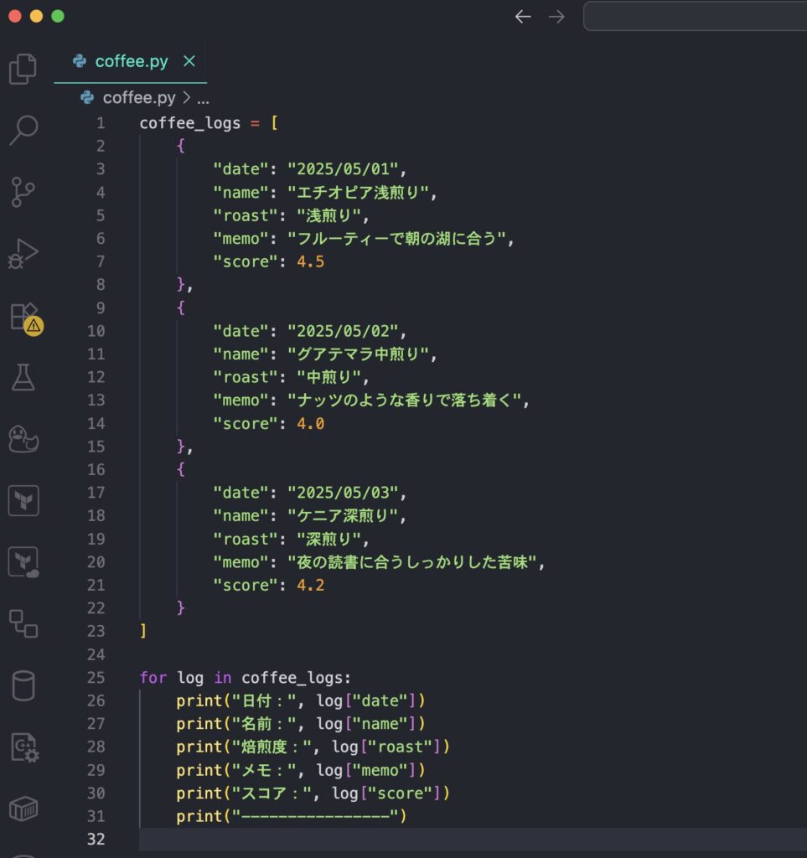
Task: Open the C++ file gear icon panel
Action: point(23,747)
